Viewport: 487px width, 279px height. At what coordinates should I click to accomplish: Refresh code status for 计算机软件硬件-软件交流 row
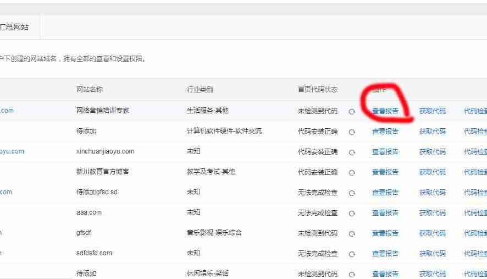tap(352, 132)
